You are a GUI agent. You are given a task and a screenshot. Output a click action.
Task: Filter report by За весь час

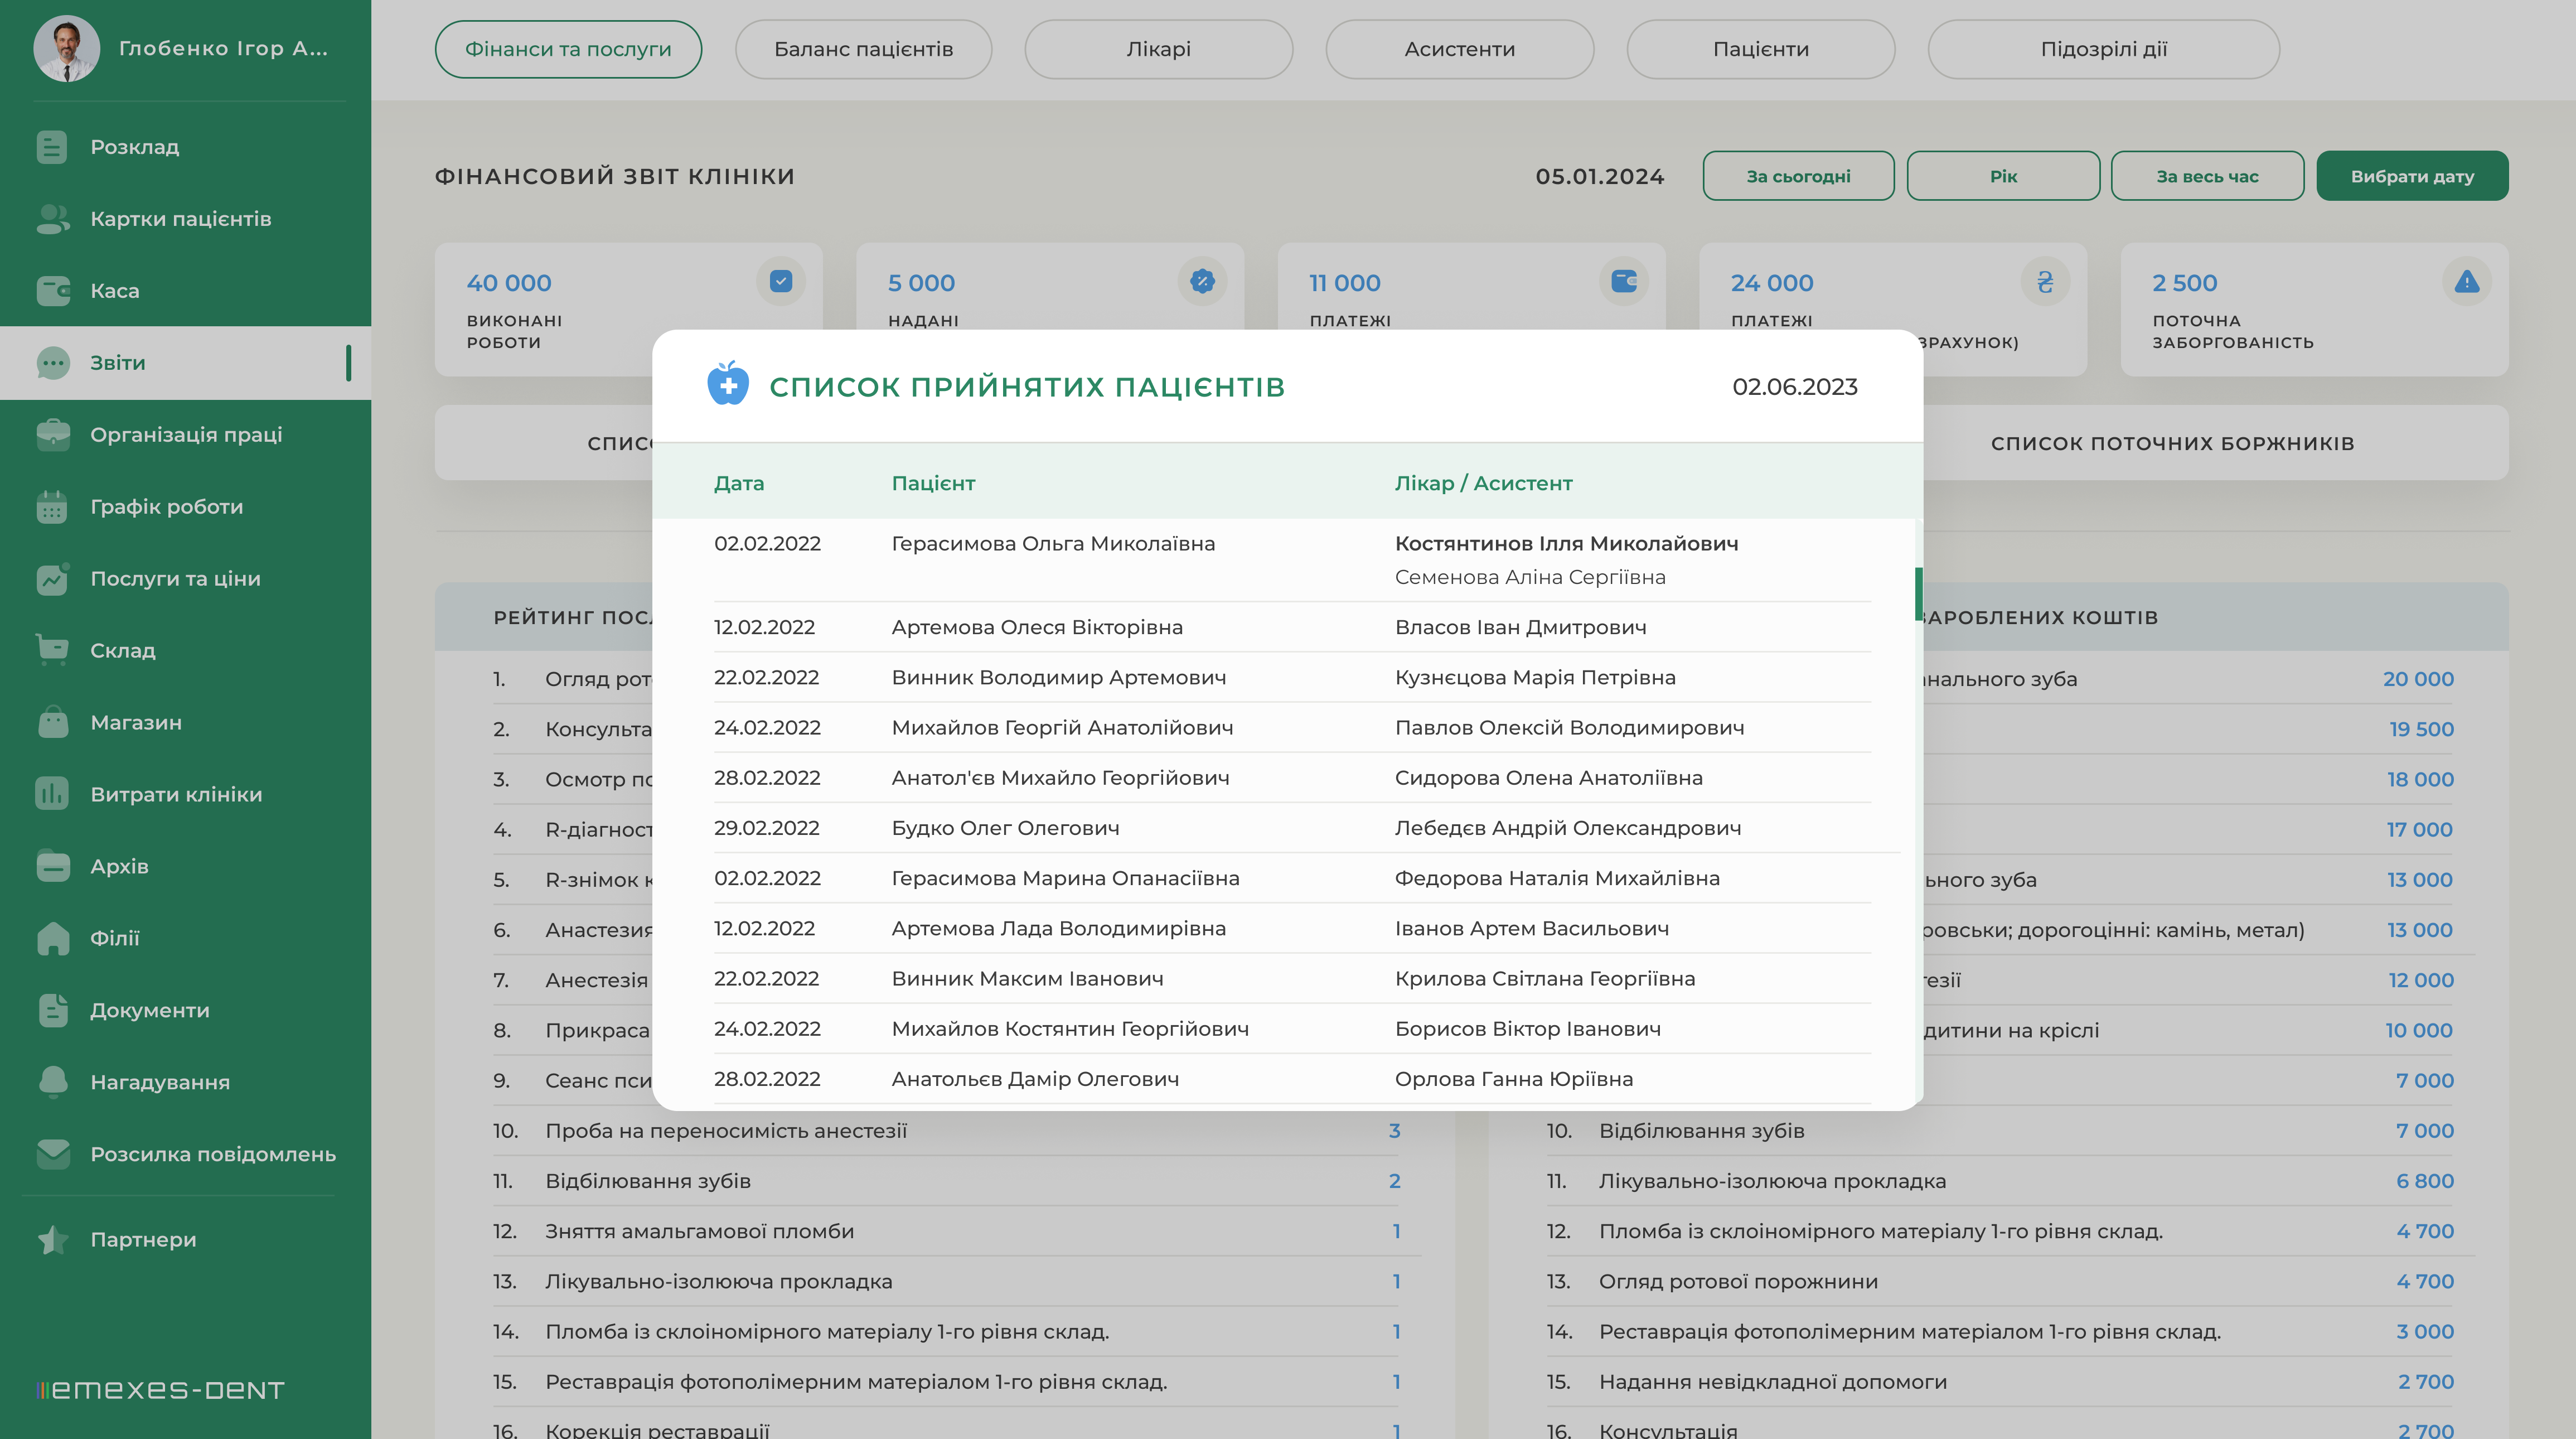(x=2207, y=176)
